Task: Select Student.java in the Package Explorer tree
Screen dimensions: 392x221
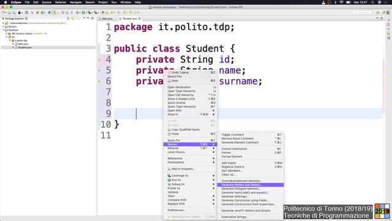Action: click(24, 48)
